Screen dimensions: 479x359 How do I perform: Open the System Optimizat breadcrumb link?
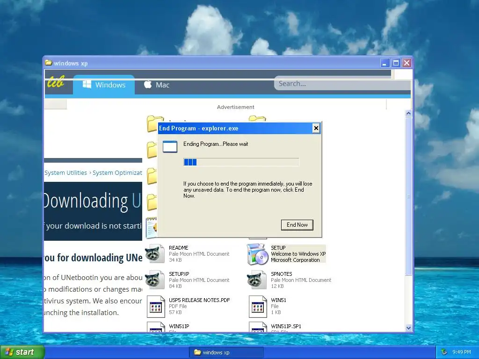click(117, 173)
